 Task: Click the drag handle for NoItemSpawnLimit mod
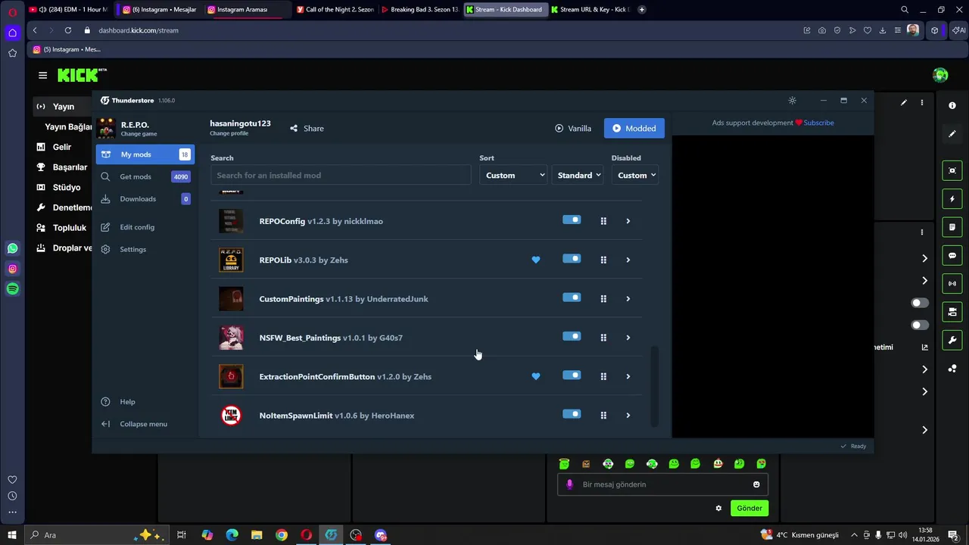(x=603, y=415)
